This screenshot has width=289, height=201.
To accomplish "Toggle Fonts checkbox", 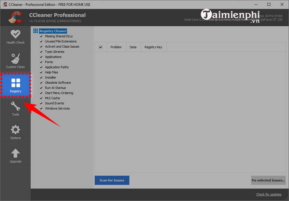I will (x=41, y=62).
